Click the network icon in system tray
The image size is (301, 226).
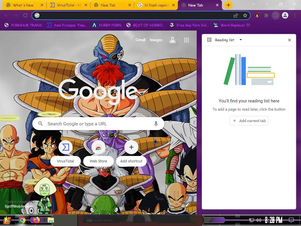coord(252,220)
